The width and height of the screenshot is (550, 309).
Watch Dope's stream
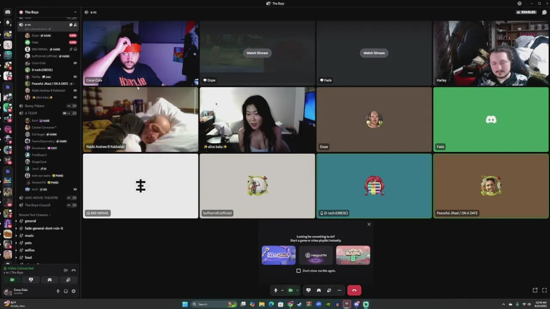(x=257, y=53)
